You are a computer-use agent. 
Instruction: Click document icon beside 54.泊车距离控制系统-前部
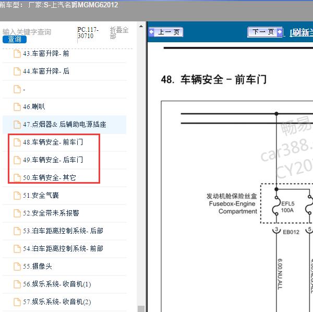[x=17, y=249]
